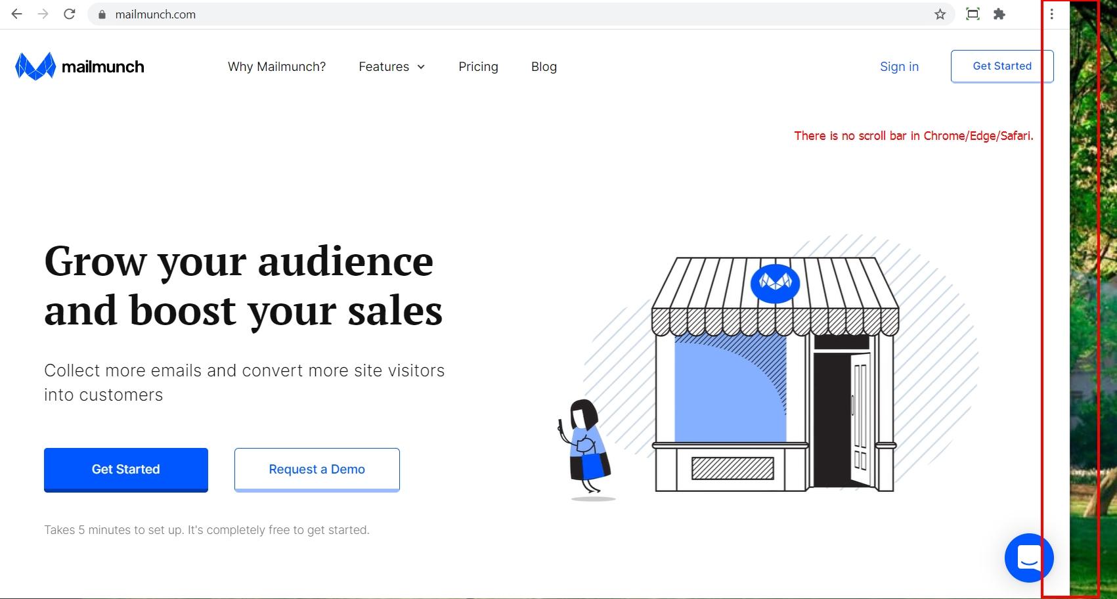Open the Extensions puzzle icon
The height and width of the screenshot is (599, 1117).
pos(999,14)
